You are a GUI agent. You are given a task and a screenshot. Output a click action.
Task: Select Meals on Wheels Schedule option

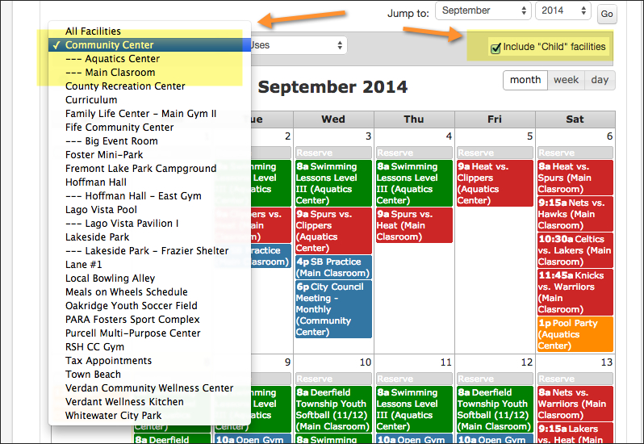149,292
